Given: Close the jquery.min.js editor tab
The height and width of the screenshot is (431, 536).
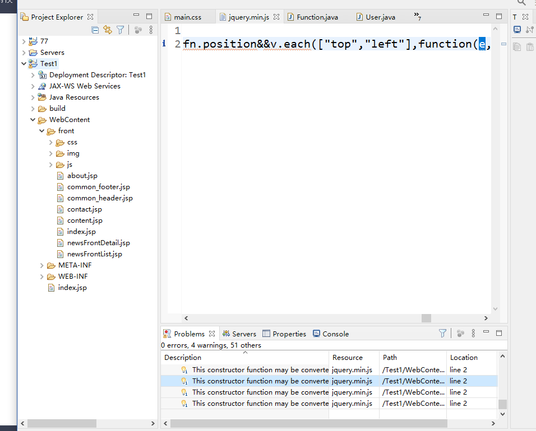Looking at the screenshot, I should (x=276, y=17).
